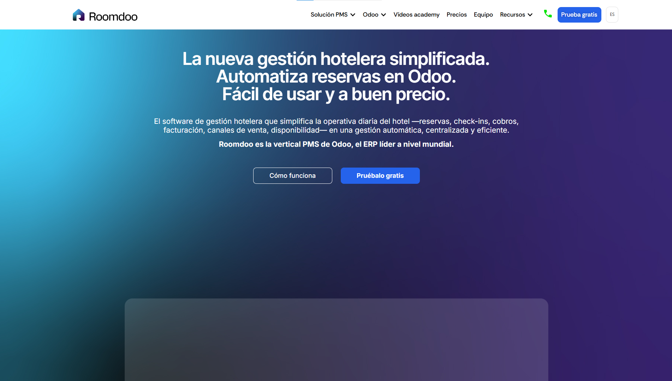Click the Cómo funciona button
672x381 pixels.
pyautogui.click(x=292, y=176)
